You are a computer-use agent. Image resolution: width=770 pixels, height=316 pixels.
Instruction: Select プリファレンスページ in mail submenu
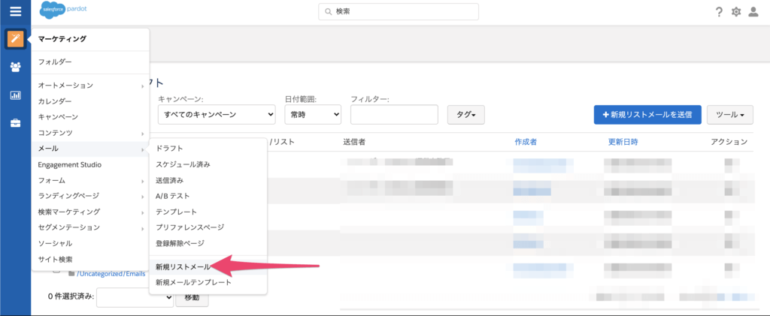click(208, 227)
